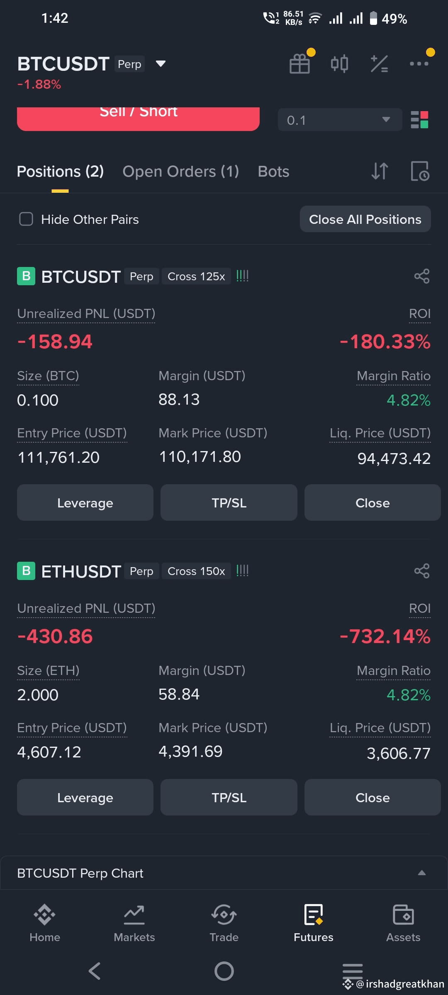The height and width of the screenshot is (995, 448).
Task: Open the order history icon
Action: 420,171
